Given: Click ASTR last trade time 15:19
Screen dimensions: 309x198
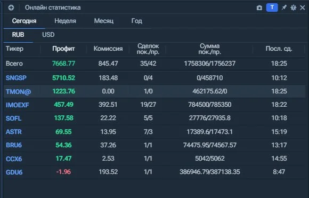Looking at the screenshot, I should click(279, 132).
